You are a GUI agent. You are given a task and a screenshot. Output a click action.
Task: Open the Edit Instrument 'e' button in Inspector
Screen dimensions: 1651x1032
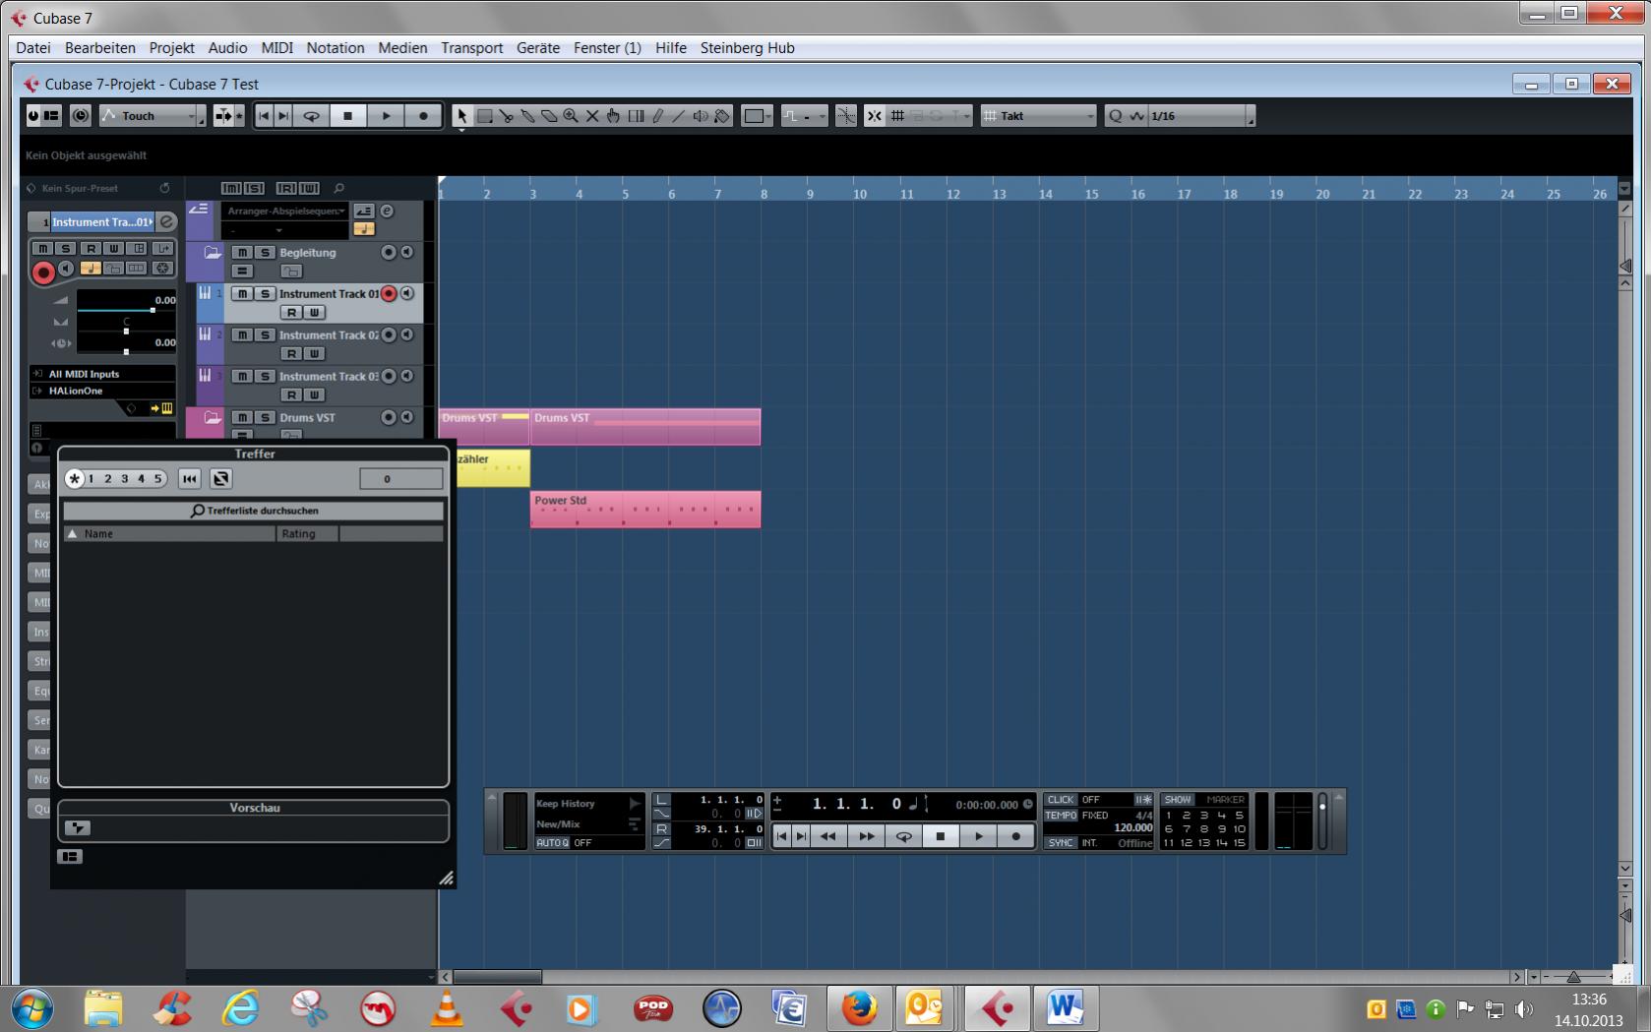166,222
